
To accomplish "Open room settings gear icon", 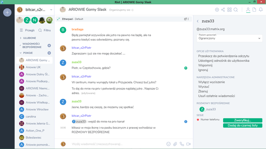I will coord(217,10).
